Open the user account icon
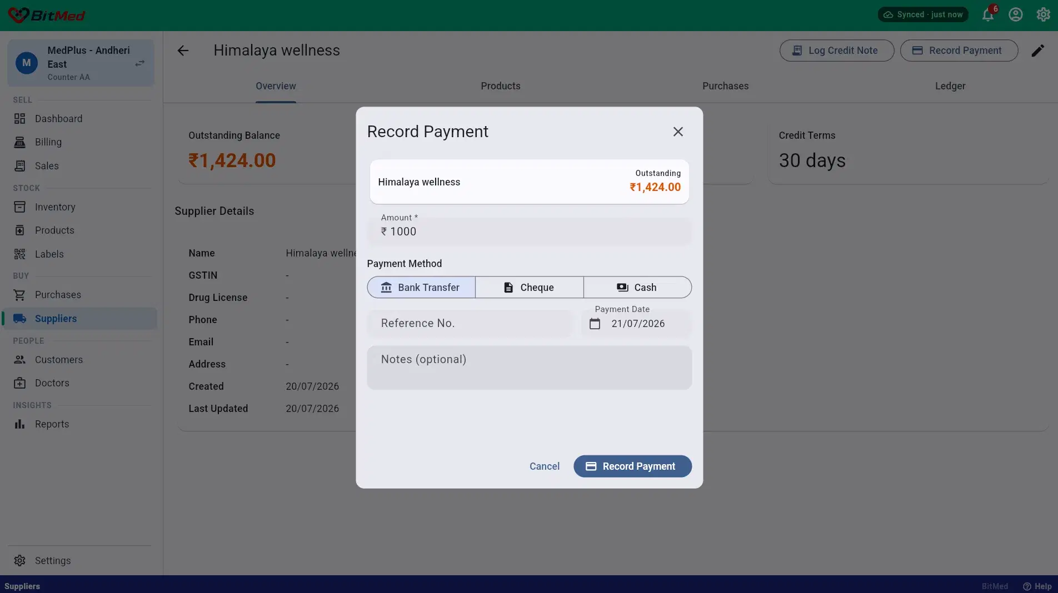 (x=1016, y=14)
